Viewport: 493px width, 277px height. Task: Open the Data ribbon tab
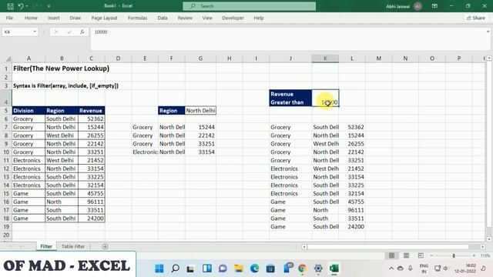[x=163, y=18]
